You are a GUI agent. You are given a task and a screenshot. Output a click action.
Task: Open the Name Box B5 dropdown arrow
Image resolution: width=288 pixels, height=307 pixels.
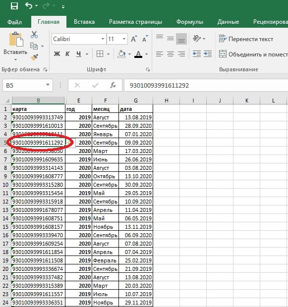click(x=48, y=85)
